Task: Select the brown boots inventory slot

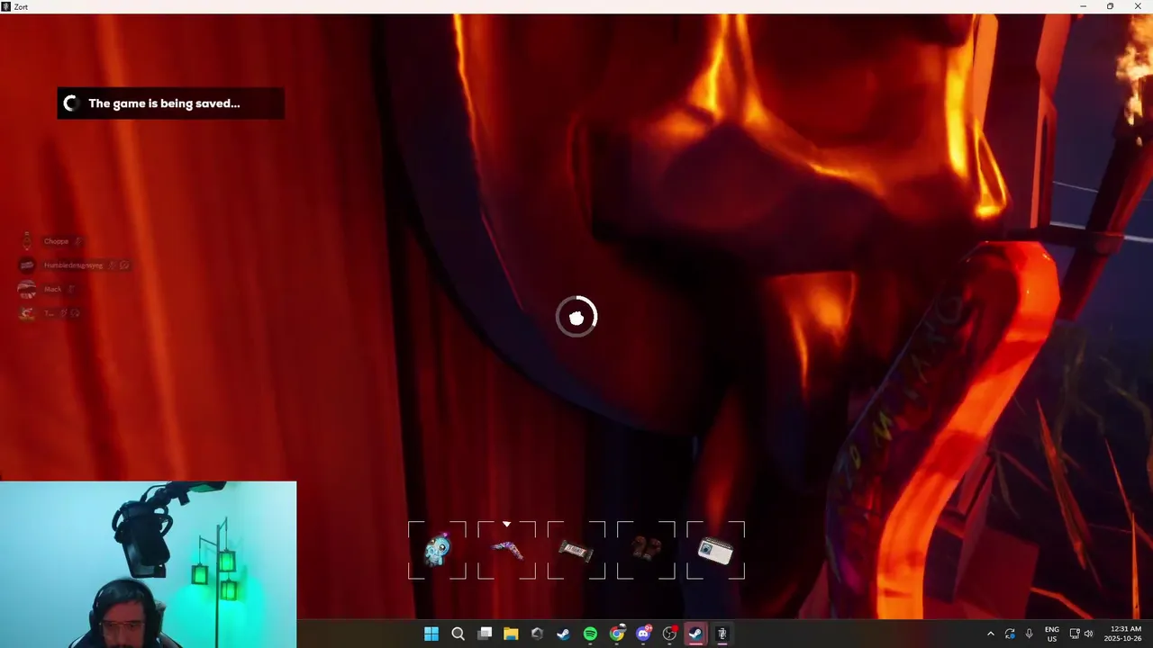Action: pyautogui.click(x=646, y=550)
